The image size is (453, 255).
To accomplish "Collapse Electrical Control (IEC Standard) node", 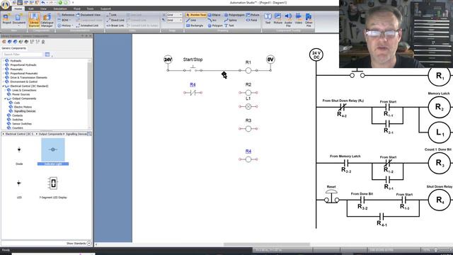I will point(4,86).
